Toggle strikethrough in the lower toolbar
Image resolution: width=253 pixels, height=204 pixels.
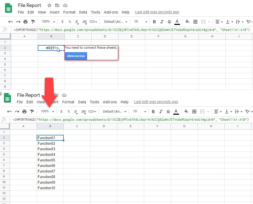168,112
